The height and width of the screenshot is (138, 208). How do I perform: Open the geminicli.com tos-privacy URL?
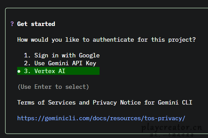point(101,118)
